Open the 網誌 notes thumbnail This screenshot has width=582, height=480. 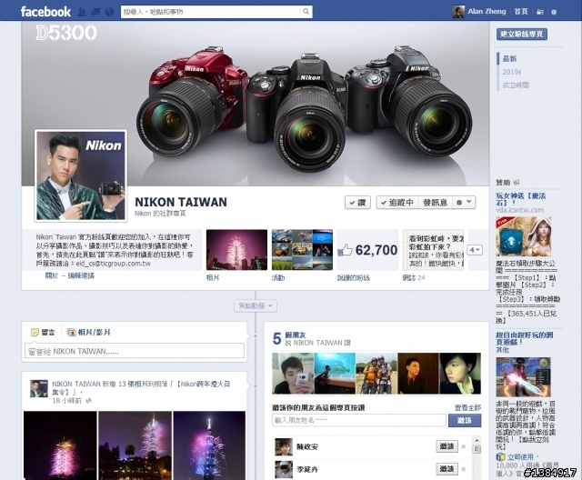click(x=433, y=250)
